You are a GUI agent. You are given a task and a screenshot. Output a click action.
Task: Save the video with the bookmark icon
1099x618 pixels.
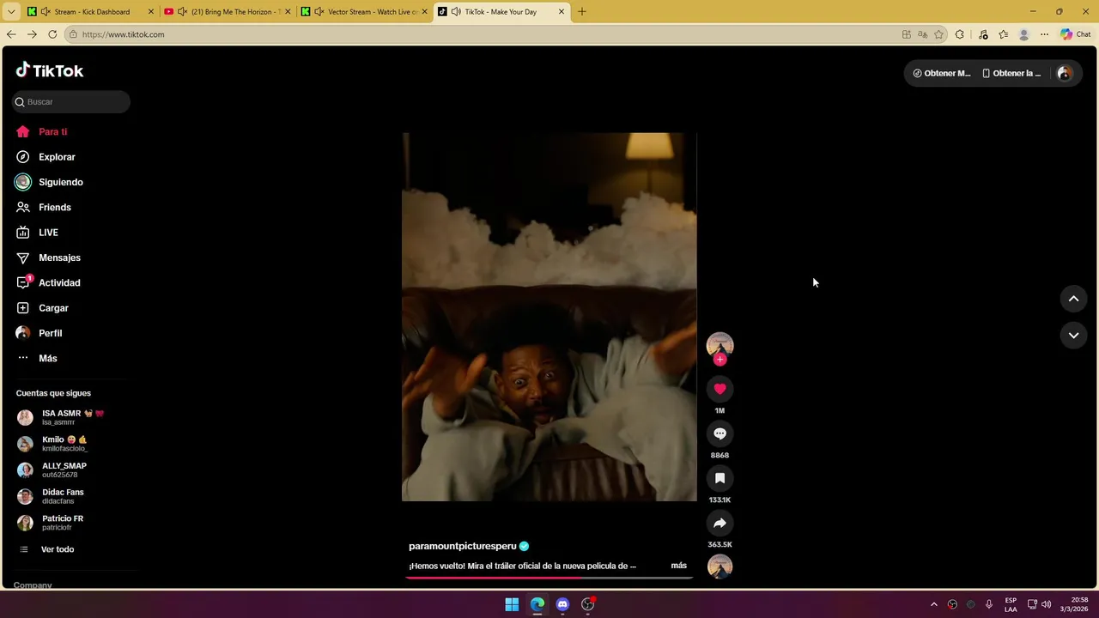click(x=720, y=478)
